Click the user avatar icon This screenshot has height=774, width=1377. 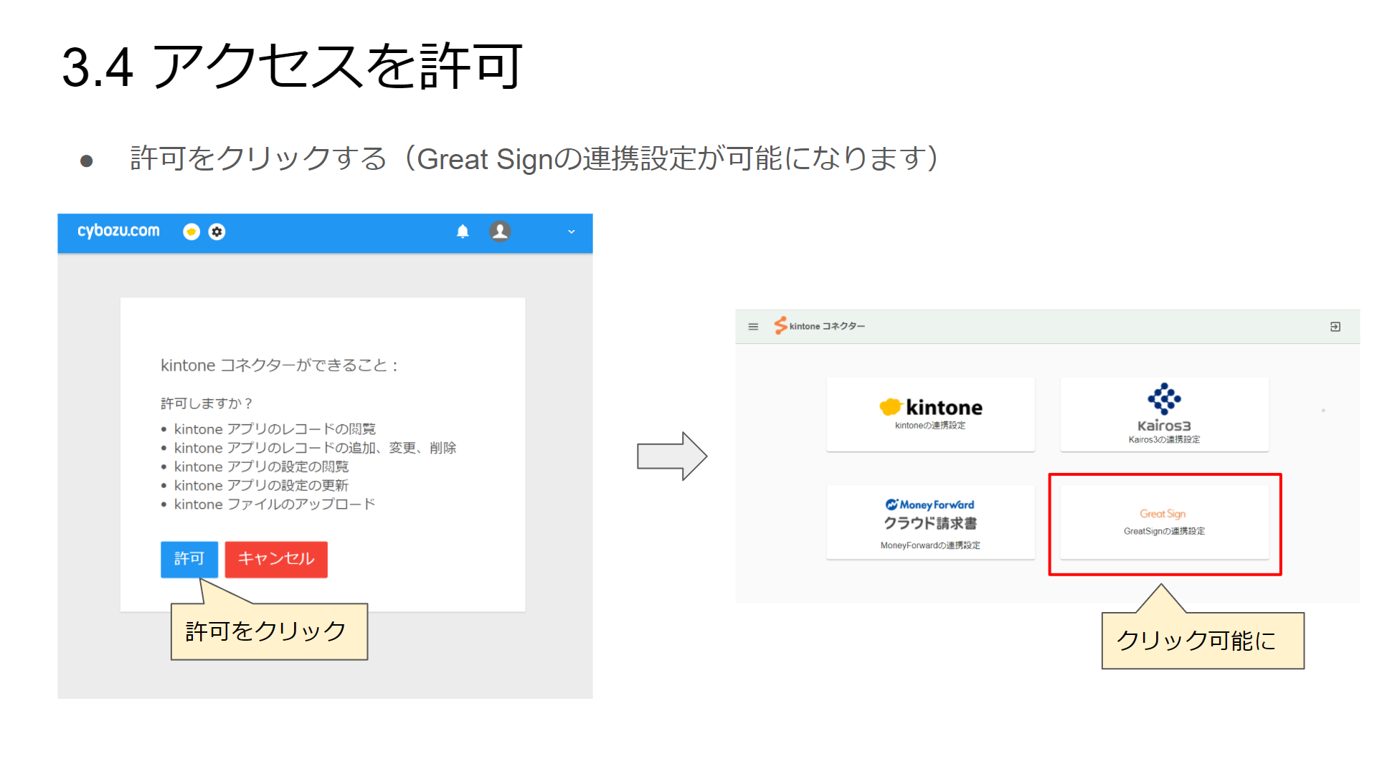click(x=500, y=231)
